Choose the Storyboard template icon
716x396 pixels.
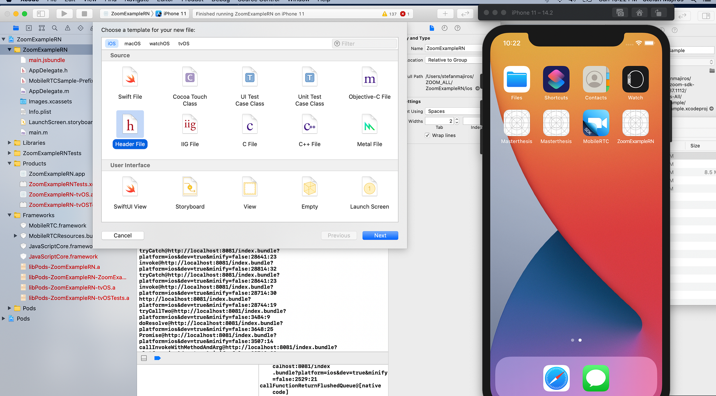pyautogui.click(x=190, y=187)
